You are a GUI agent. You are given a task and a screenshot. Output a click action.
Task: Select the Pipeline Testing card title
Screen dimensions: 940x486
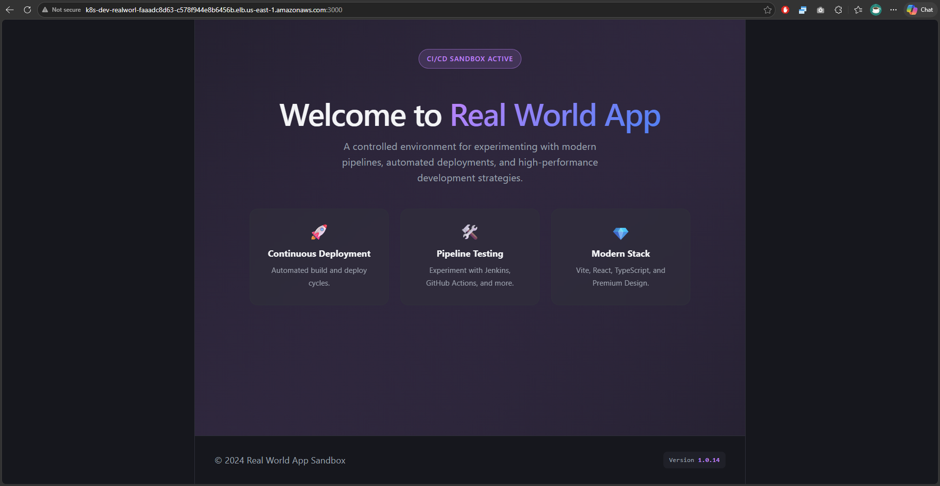(470, 254)
